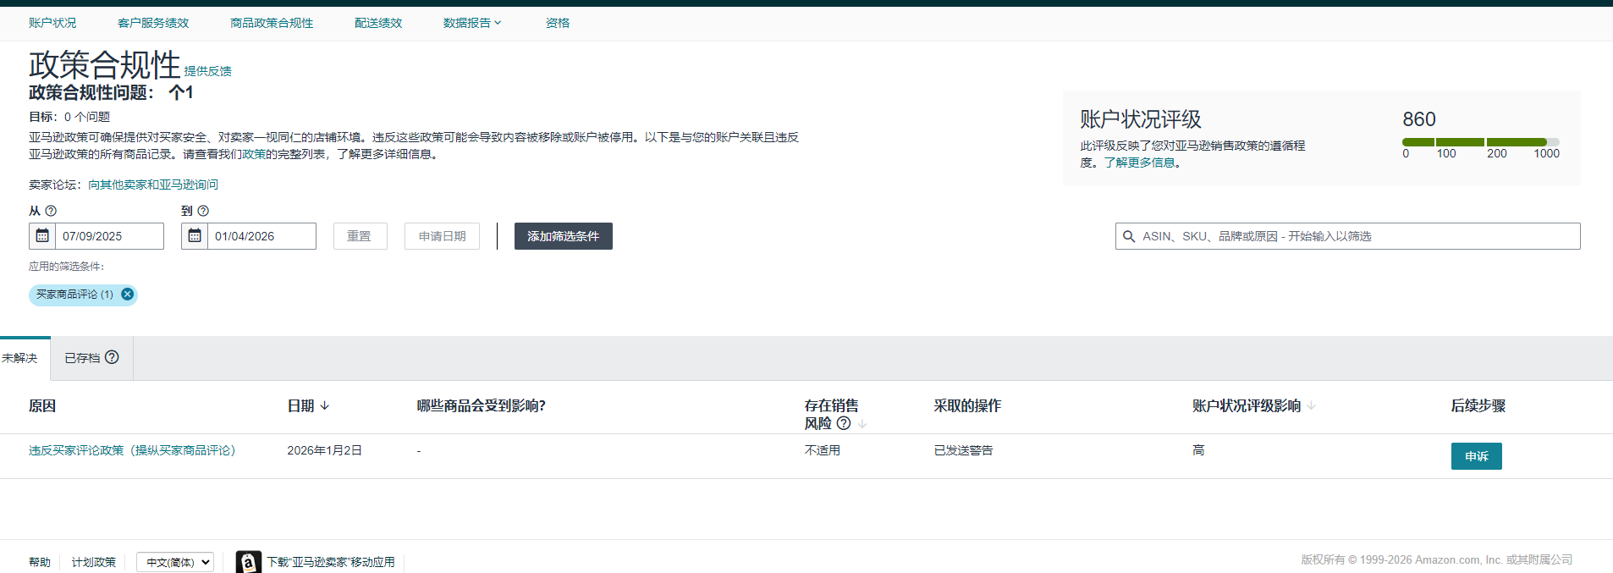This screenshot has height=573, width=1613.
Task: Open the 数据报告 dropdown menu
Action: point(472,23)
